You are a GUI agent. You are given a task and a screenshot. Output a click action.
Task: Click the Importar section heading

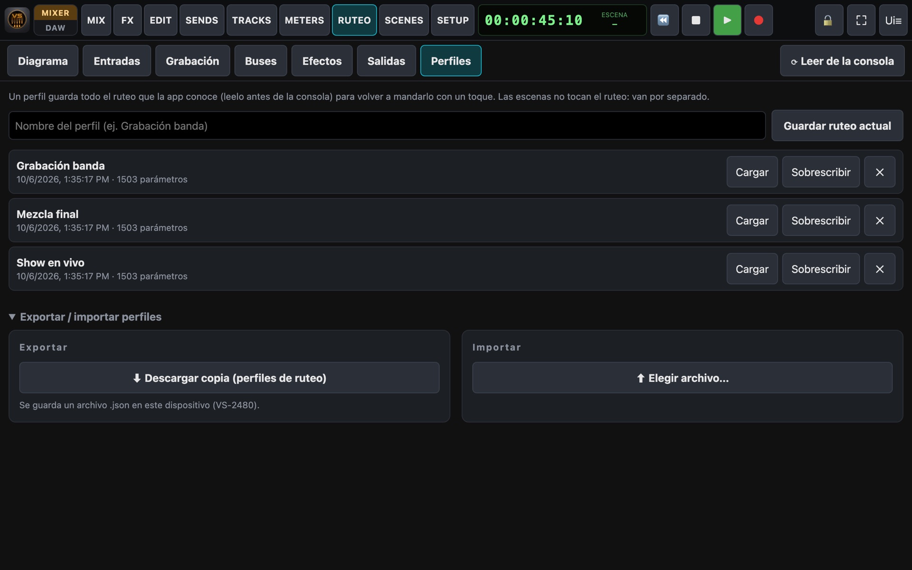click(x=496, y=347)
